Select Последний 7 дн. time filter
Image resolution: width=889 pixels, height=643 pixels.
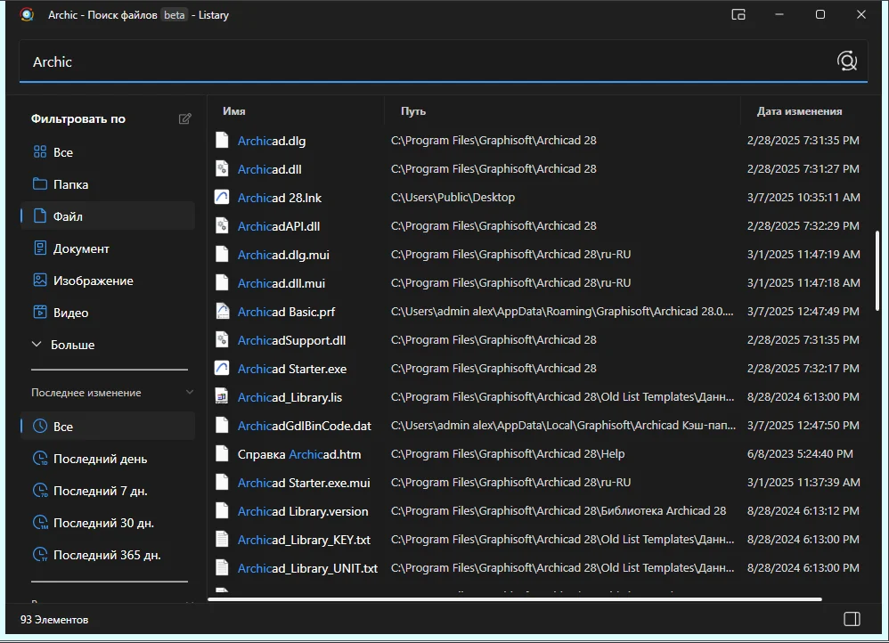click(100, 491)
